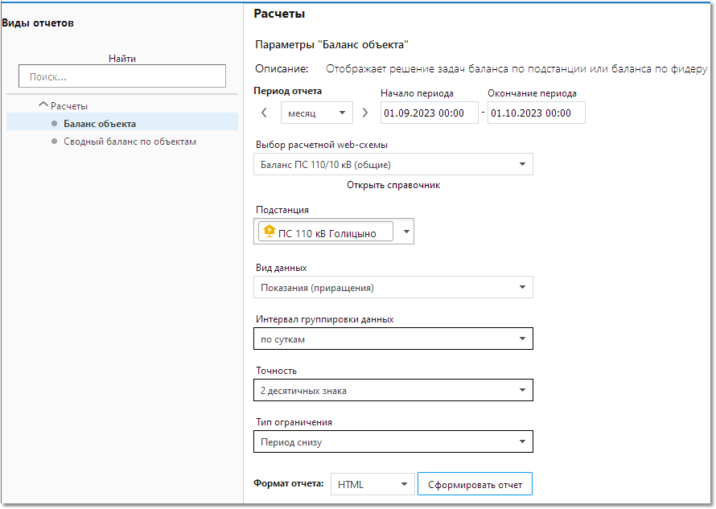Open the HTML report format dropdown

click(x=372, y=484)
